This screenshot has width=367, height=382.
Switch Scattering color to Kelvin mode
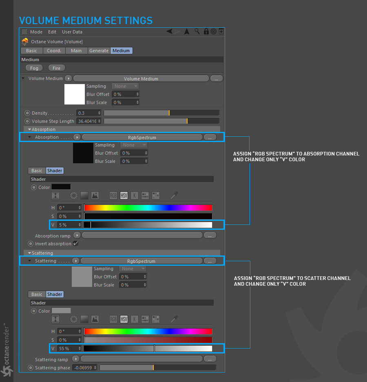coord(135,319)
